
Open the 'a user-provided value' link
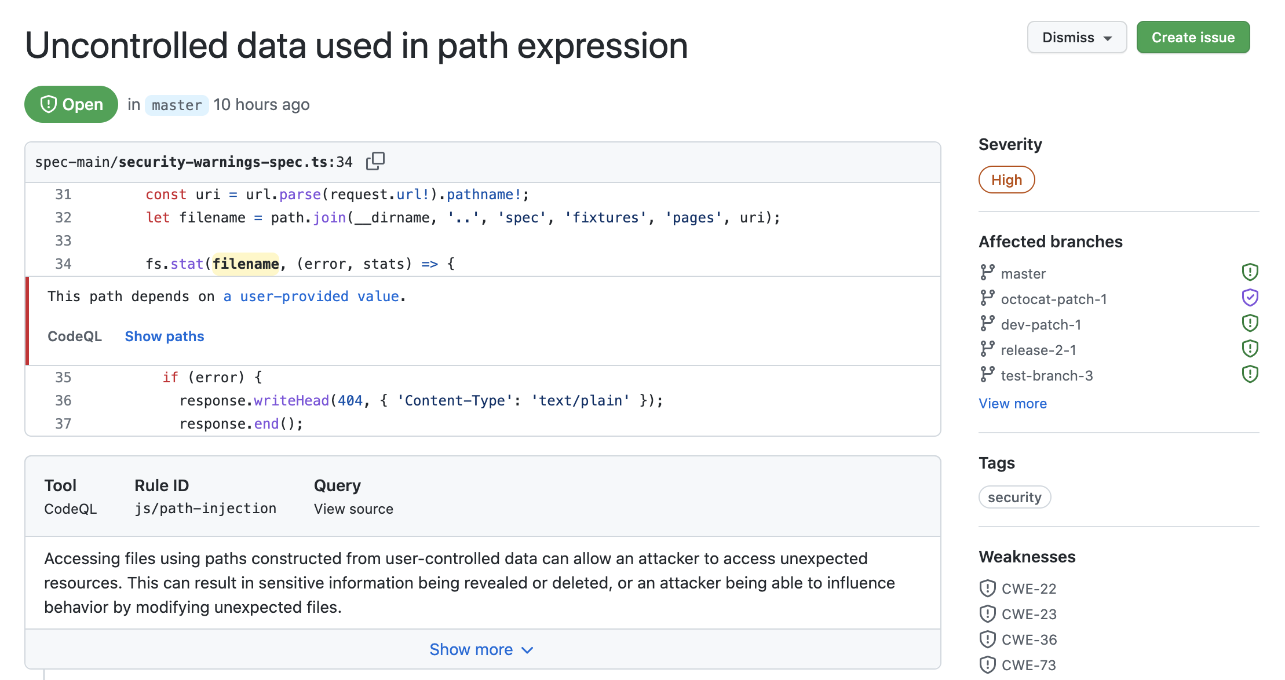coord(311,297)
